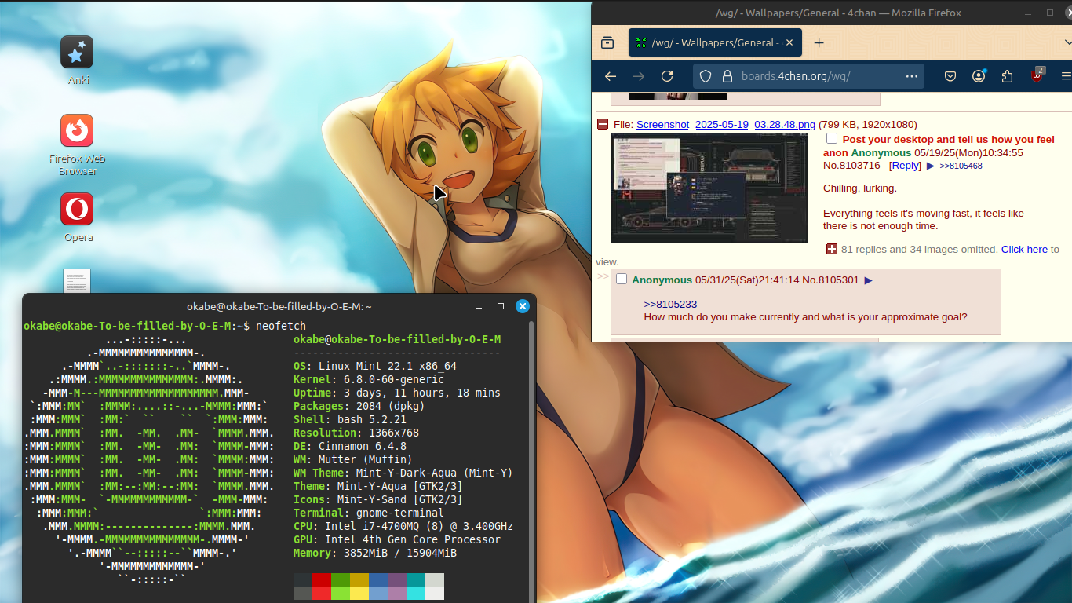Open tracking protection shield icon

706,76
